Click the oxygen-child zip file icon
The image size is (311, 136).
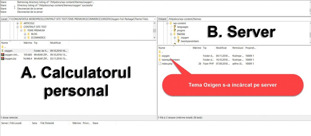[x=2, y=55]
